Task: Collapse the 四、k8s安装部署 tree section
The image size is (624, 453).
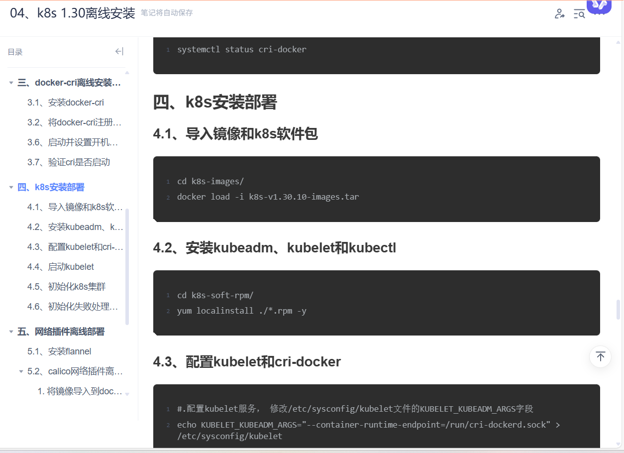Action: (11, 187)
